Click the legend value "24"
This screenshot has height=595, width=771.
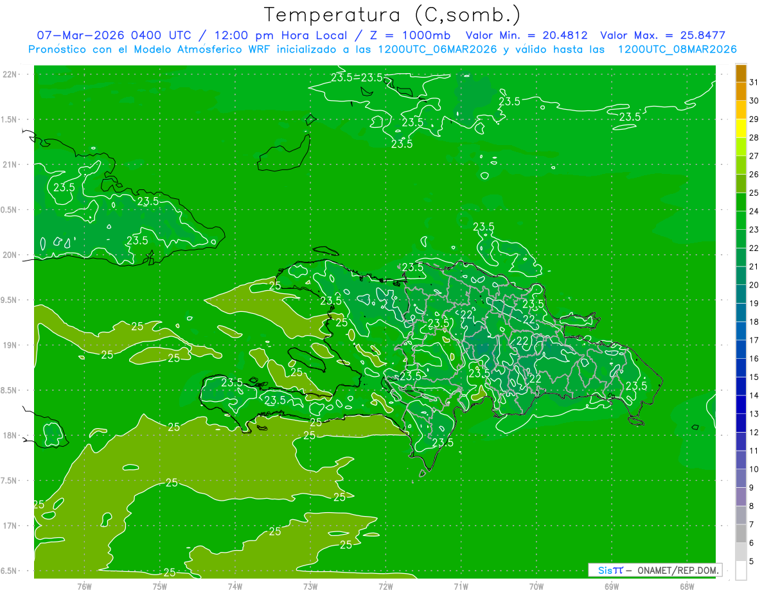pyautogui.click(x=754, y=211)
